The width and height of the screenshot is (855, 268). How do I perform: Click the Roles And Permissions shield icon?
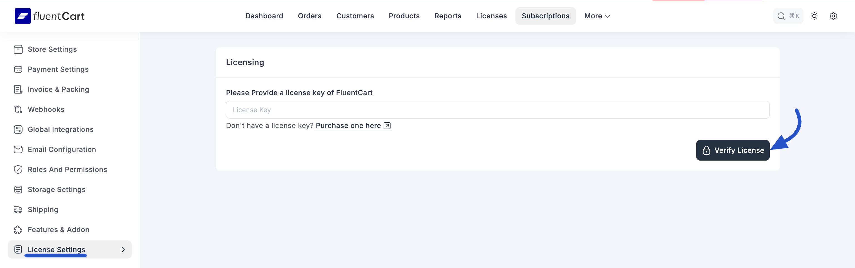tap(18, 169)
